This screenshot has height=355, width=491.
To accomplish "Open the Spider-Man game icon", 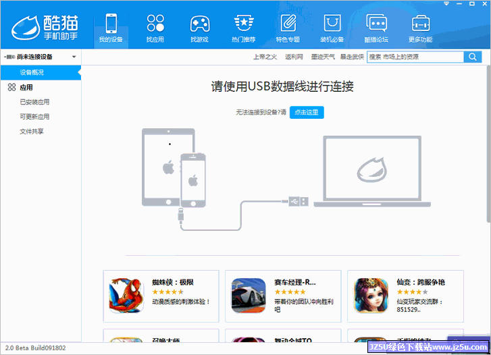I will tap(126, 296).
